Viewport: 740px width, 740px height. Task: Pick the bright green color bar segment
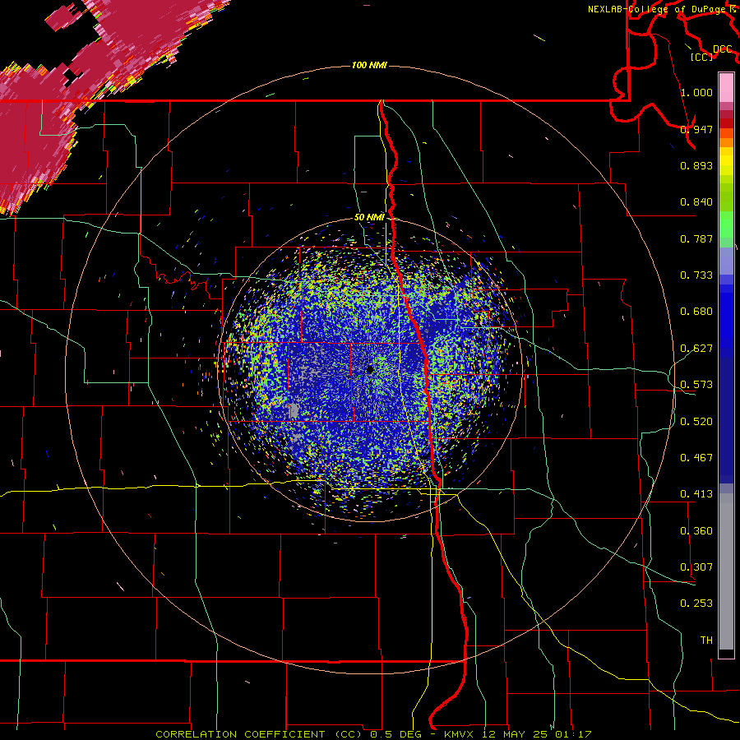726,224
